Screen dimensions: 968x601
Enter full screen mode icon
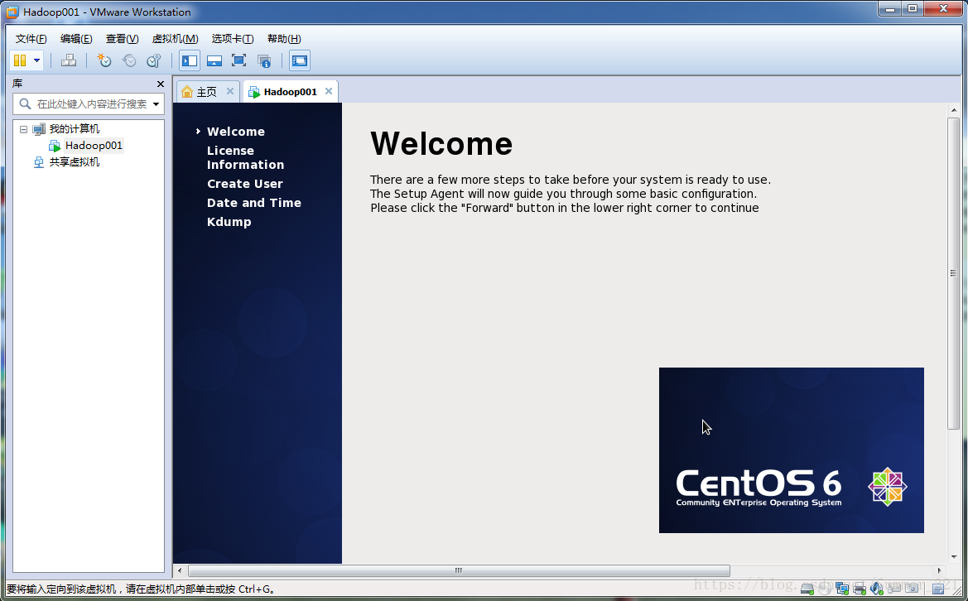pos(239,60)
